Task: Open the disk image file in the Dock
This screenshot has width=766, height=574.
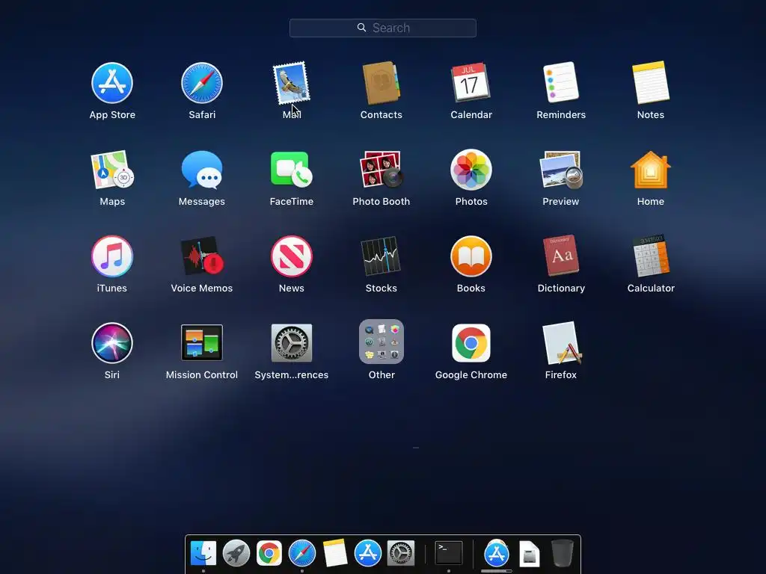Action: click(529, 554)
